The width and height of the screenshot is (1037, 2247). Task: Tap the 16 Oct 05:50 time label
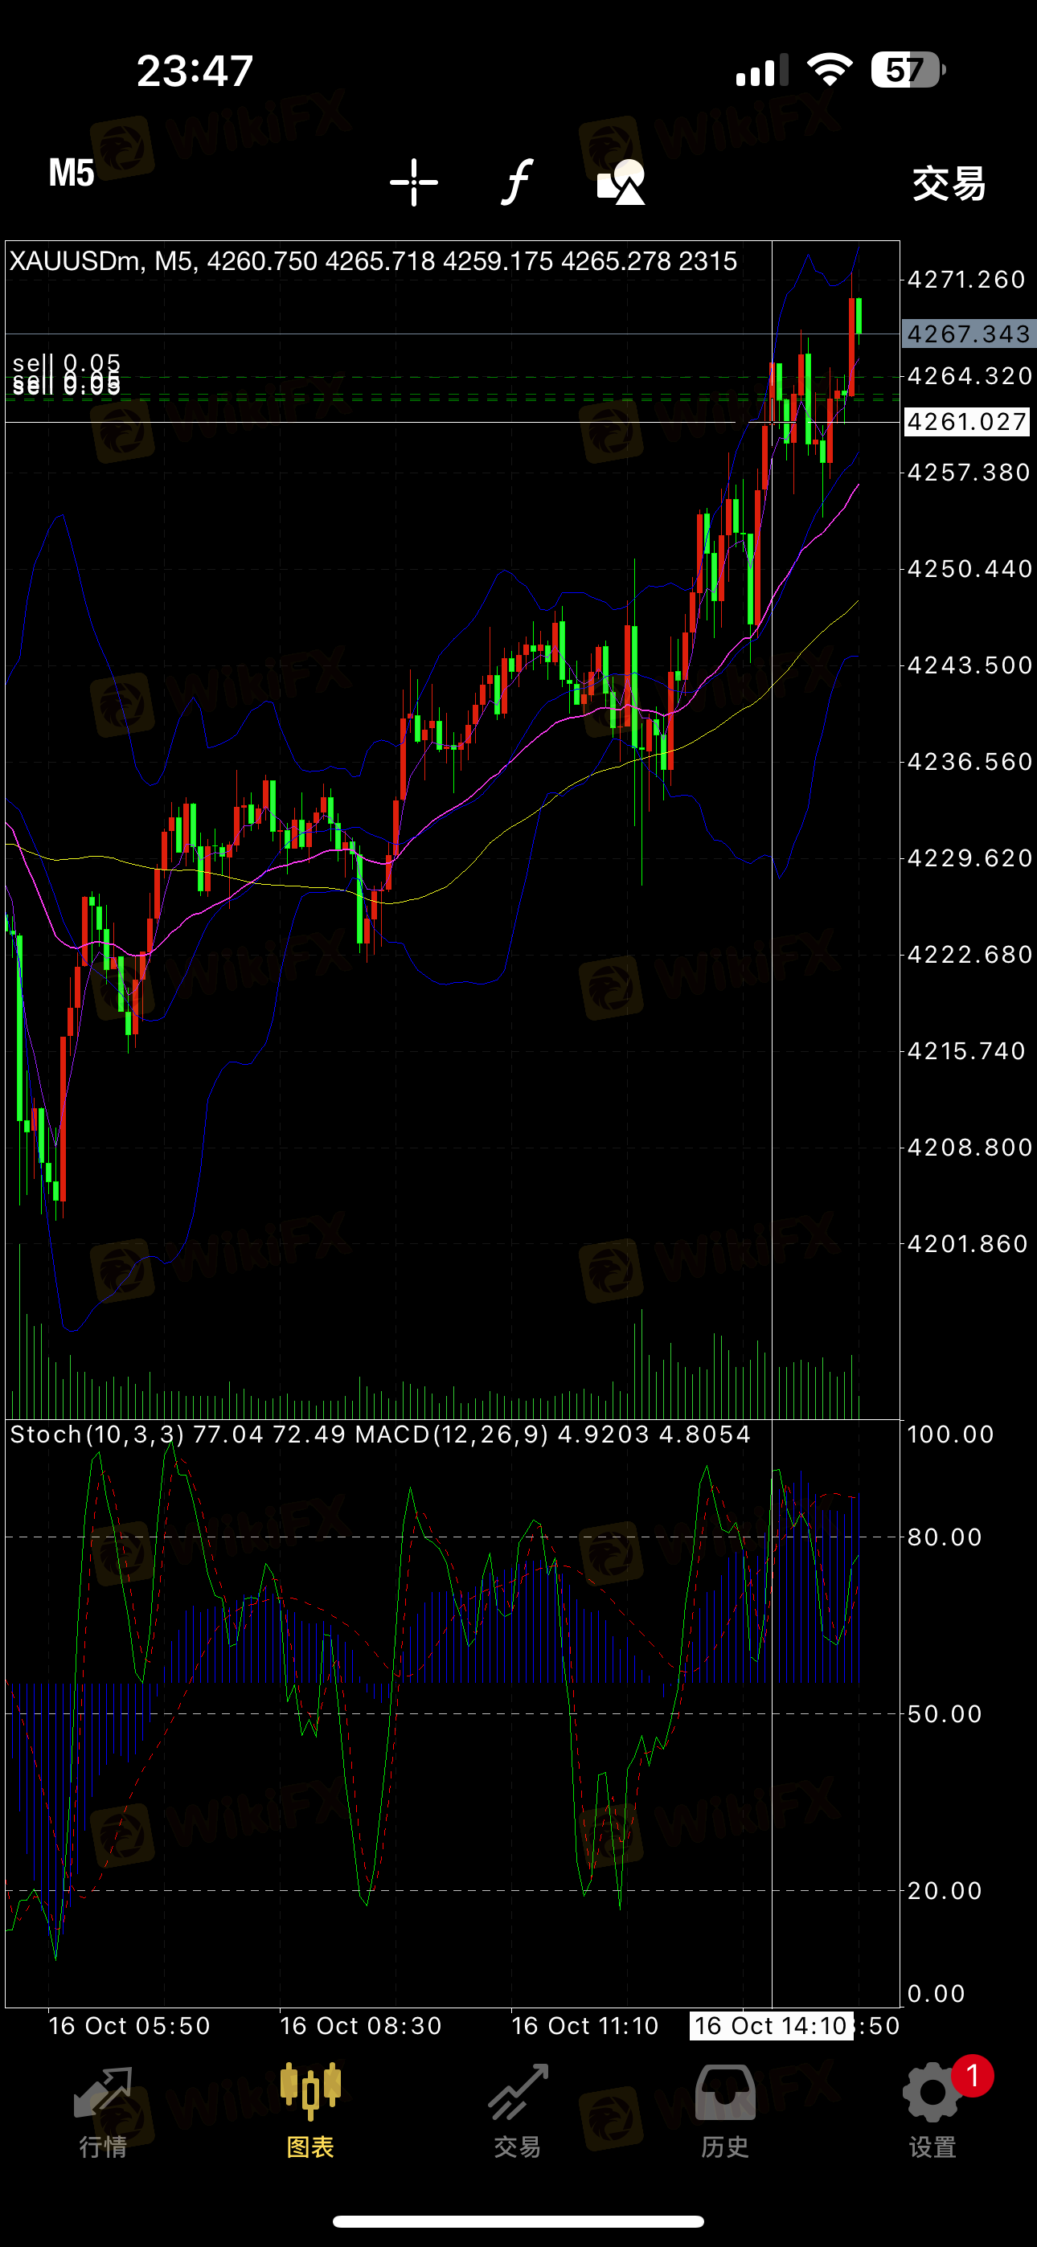pos(129,2025)
